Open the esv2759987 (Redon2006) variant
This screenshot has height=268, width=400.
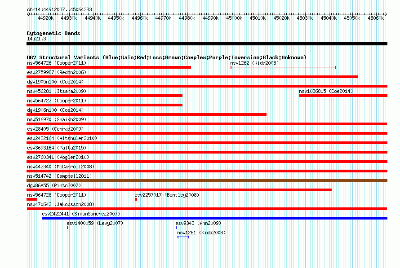point(57,72)
